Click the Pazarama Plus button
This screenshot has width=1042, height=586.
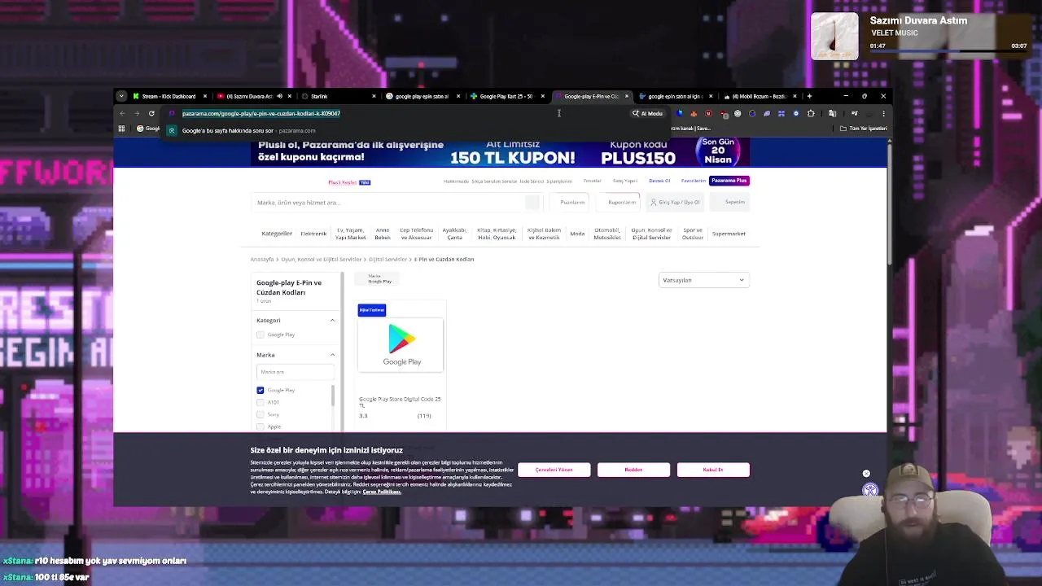click(729, 181)
